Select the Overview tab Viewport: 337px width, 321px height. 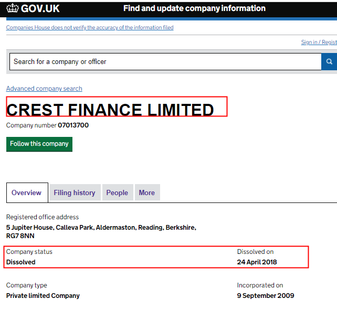27,192
